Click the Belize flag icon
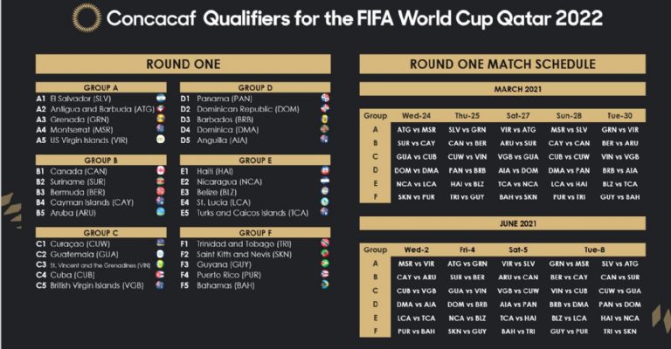 pos(325,191)
